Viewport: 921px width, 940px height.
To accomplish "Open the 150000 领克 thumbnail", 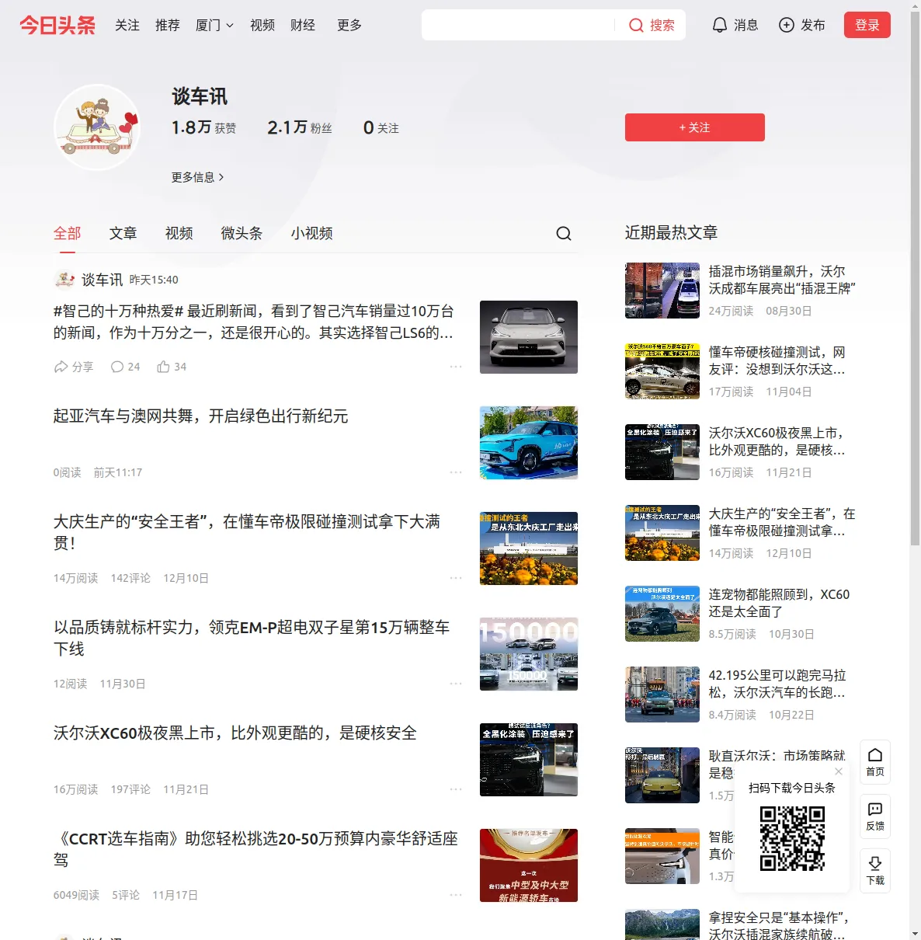I will (529, 654).
